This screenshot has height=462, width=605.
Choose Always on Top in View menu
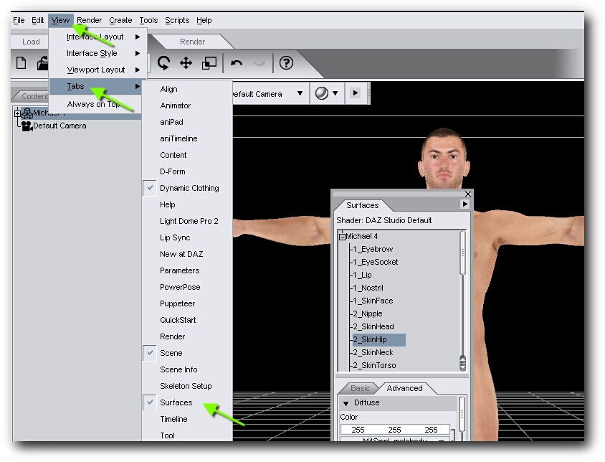click(x=95, y=104)
